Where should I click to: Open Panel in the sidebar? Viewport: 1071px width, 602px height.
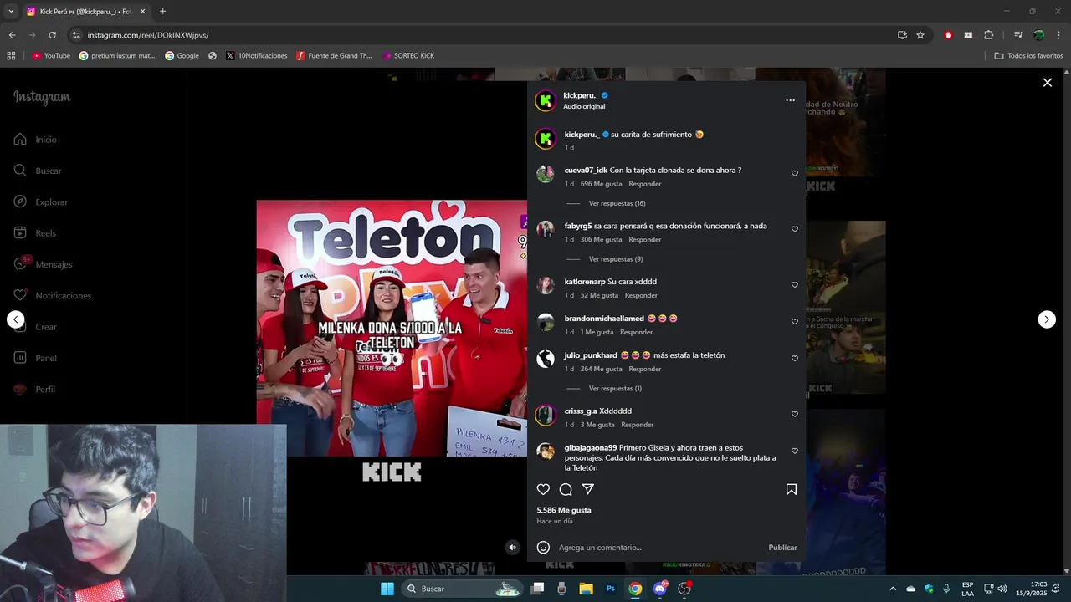(x=20, y=358)
